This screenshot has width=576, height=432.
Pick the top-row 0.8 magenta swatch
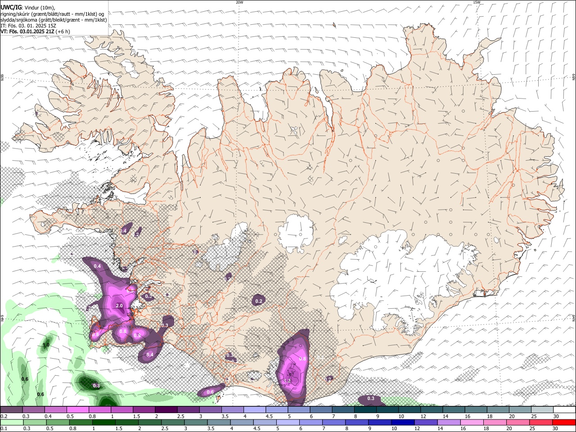99,409
